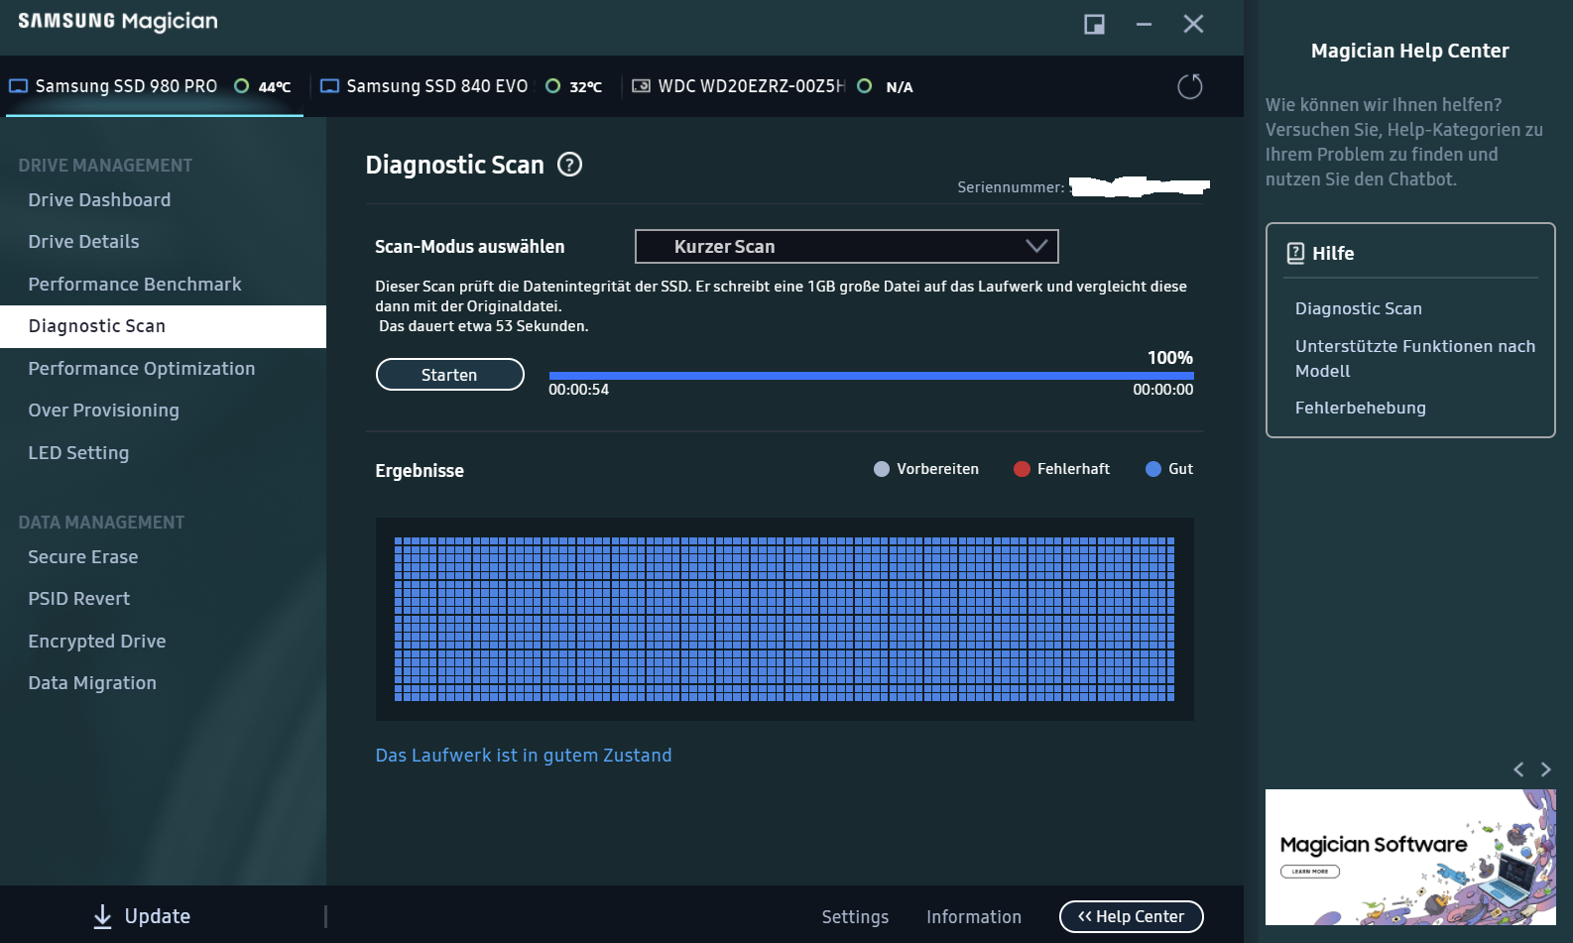
Task: Toggle compact window mode icon
Action: 1094,24
